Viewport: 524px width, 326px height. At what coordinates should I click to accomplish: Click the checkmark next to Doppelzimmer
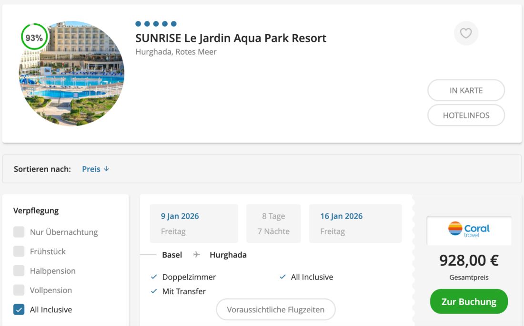pyautogui.click(x=154, y=277)
